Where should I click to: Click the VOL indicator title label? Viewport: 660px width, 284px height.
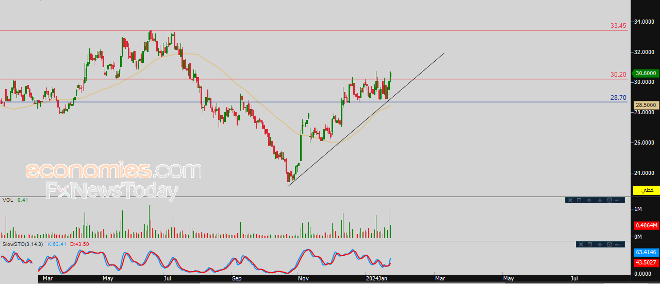pyautogui.click(x=8, y=200)
